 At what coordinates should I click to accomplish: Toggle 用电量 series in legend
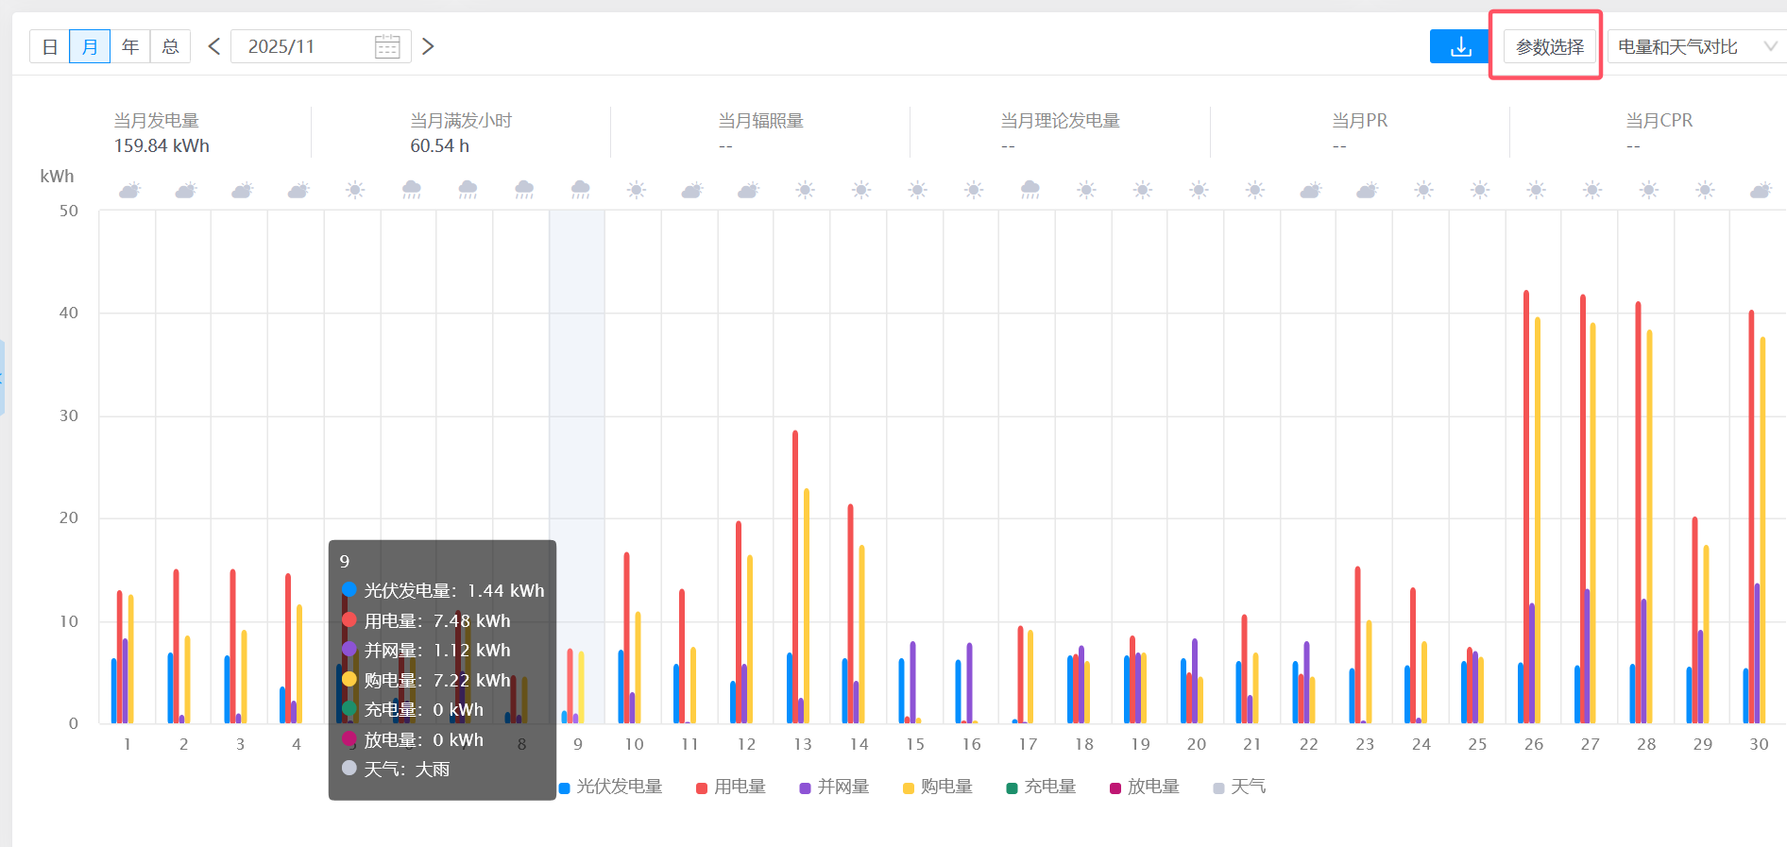click(730, 787)
